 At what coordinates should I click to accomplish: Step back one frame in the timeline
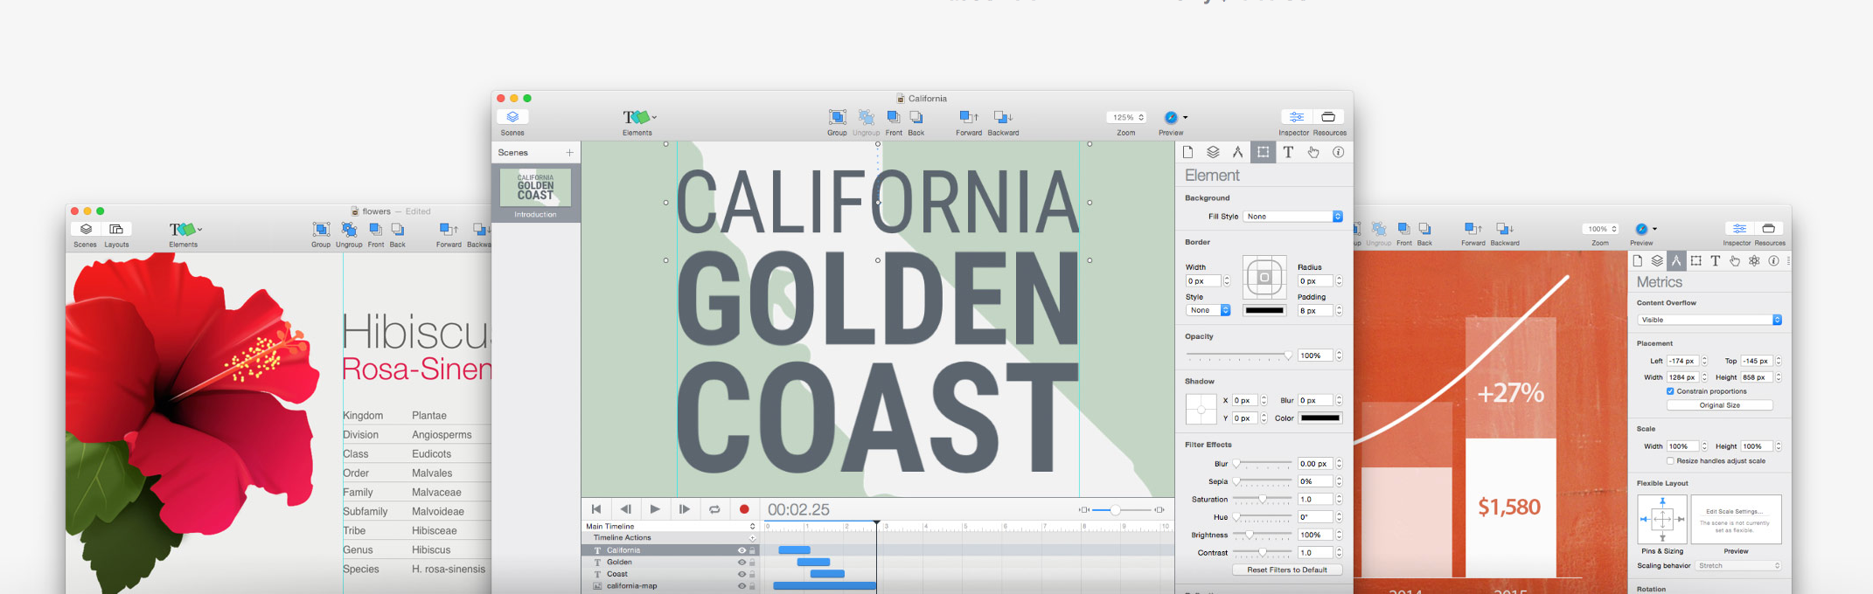[625, 509]
